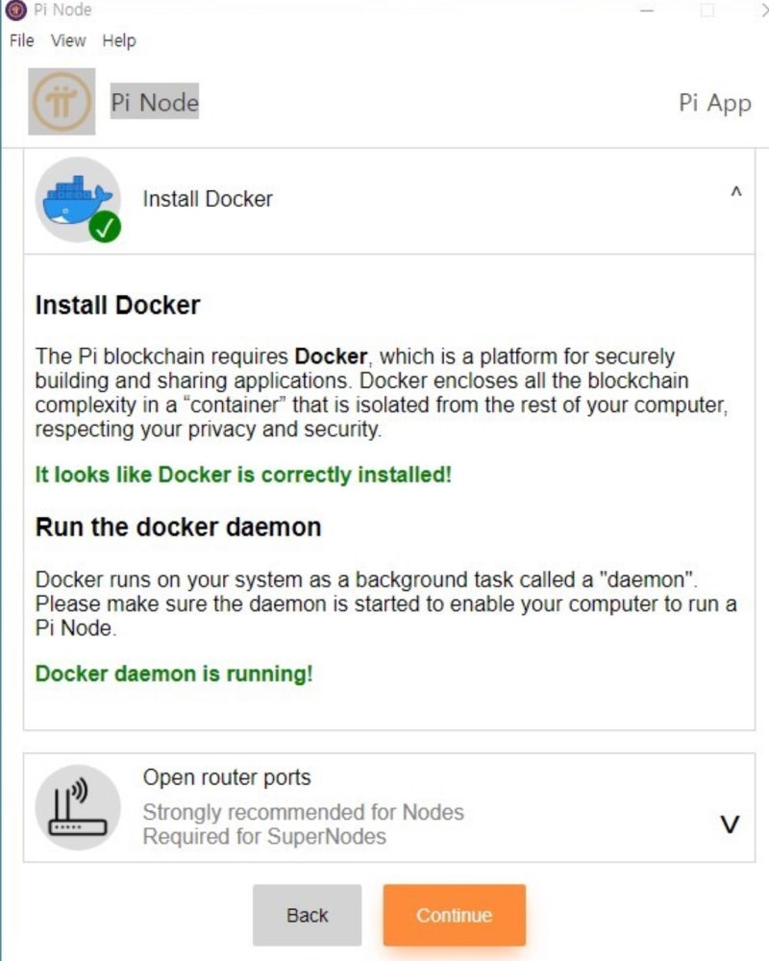Maximize the Pi Node window
The image size is (769, 961).
pos(707,11)
